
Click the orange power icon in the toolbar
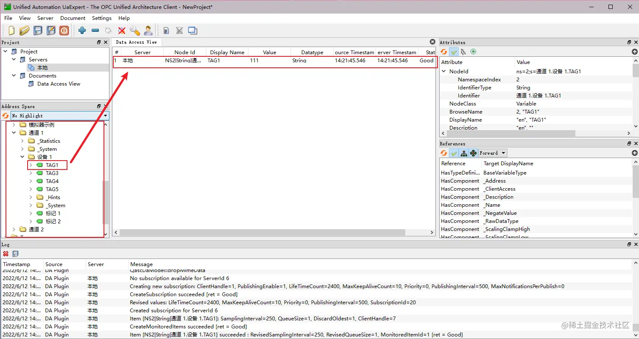(x=64, y=31)
